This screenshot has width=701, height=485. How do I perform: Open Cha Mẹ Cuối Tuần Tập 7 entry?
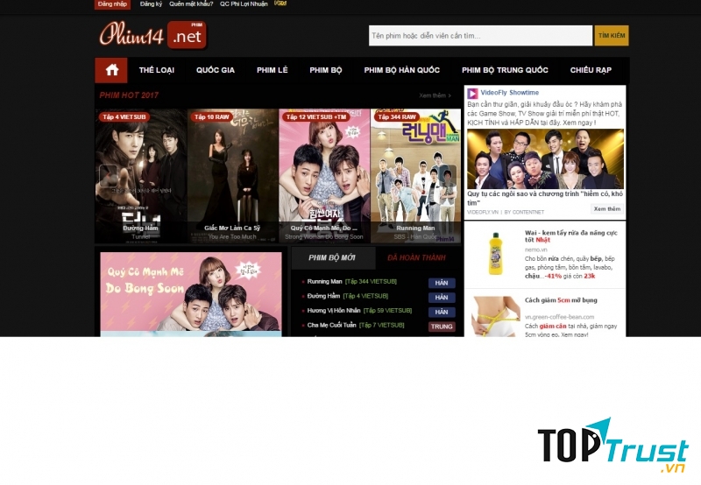[356, 325]
